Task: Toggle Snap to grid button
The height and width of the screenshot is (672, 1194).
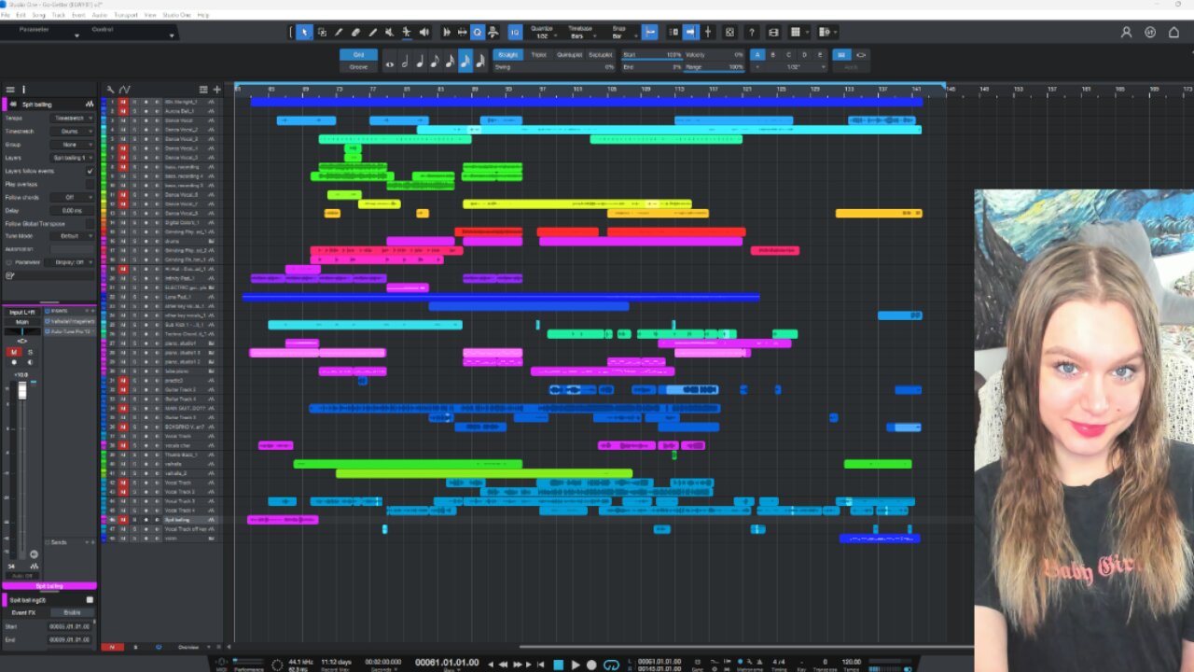Action: click(650, 33)
